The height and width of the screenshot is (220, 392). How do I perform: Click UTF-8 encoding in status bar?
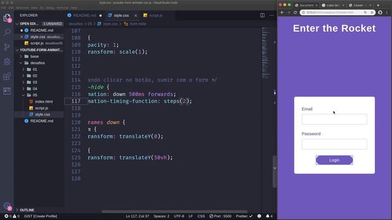179,216
